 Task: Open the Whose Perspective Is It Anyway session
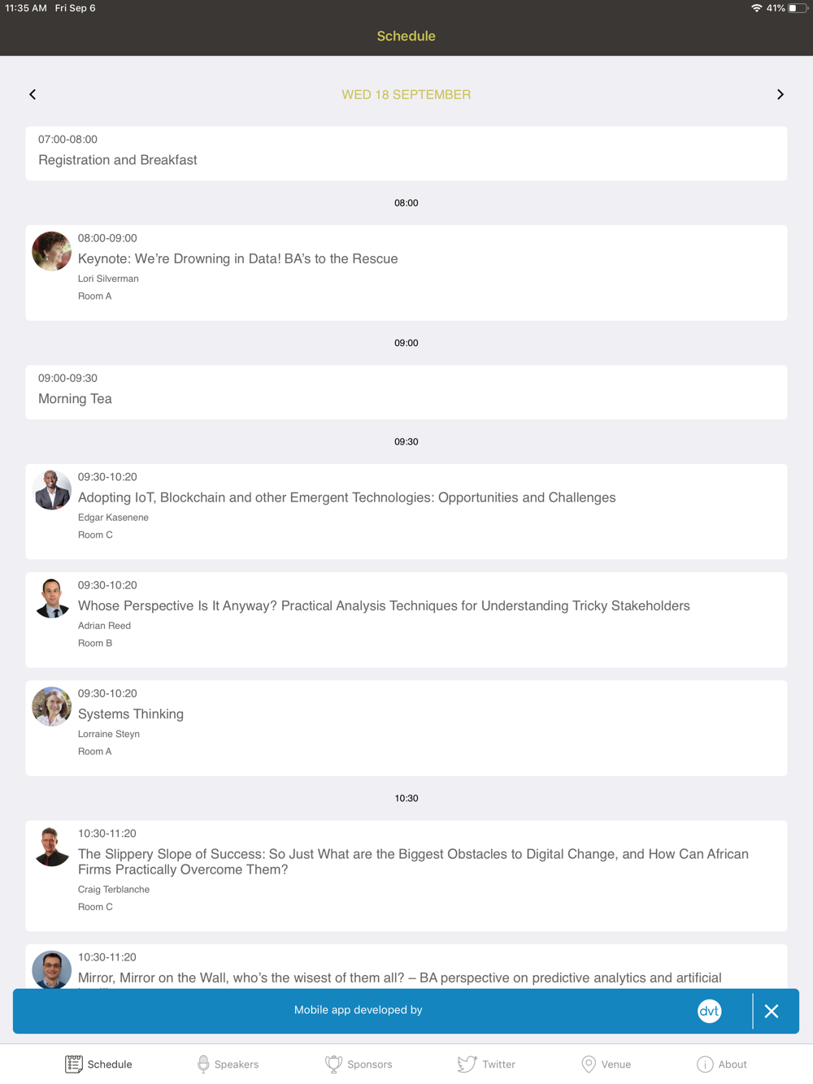[406, 619]
